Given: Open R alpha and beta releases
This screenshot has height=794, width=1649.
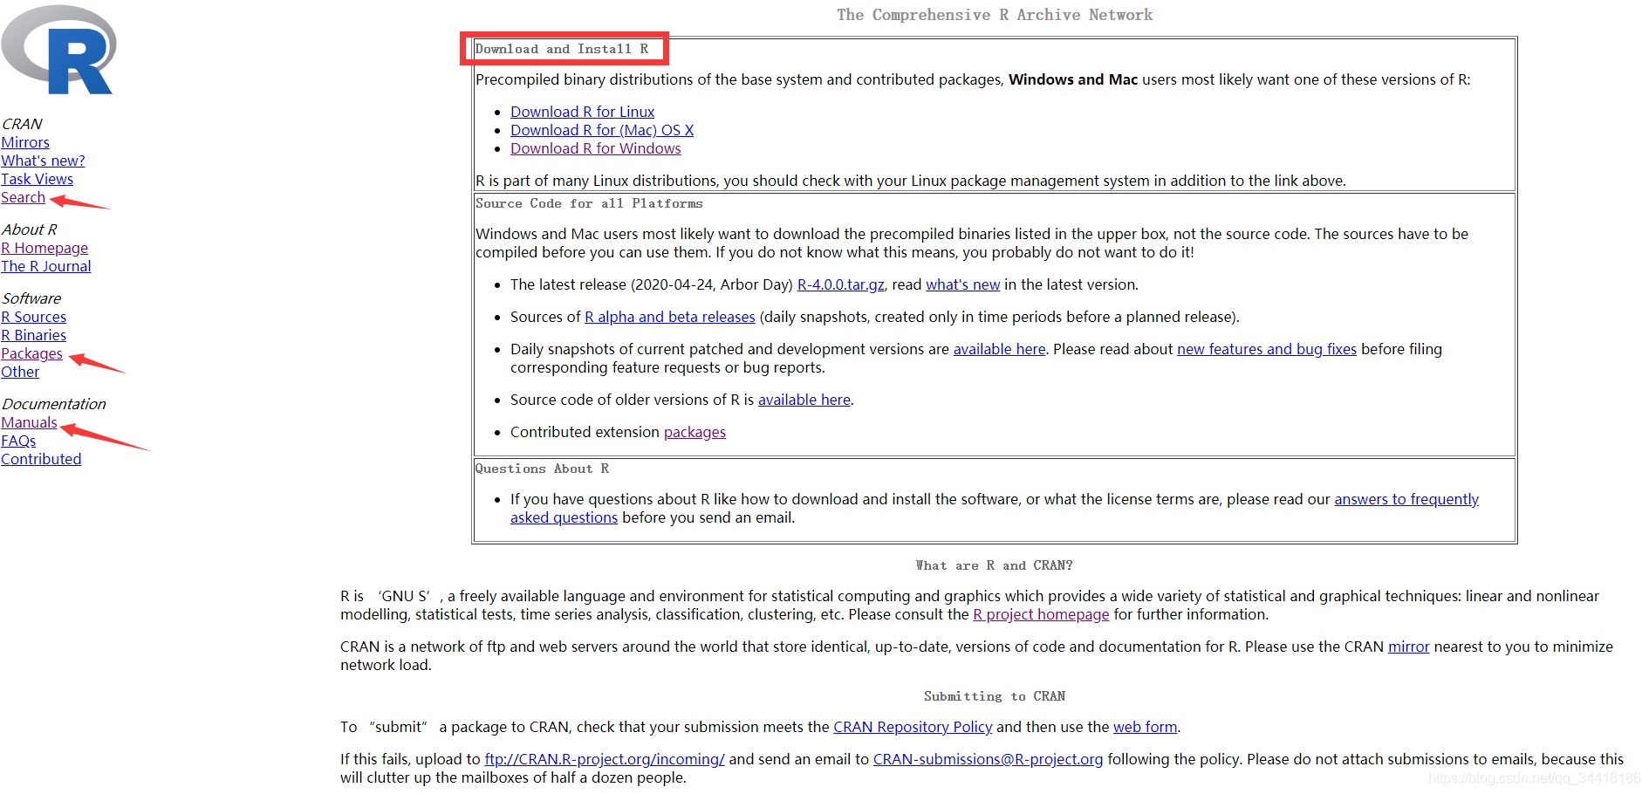Looking at the screenshot, I should 669,317.
